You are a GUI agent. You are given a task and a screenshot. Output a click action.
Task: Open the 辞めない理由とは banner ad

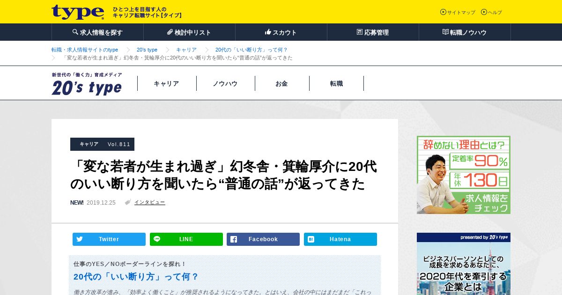[x=464, y=175]
